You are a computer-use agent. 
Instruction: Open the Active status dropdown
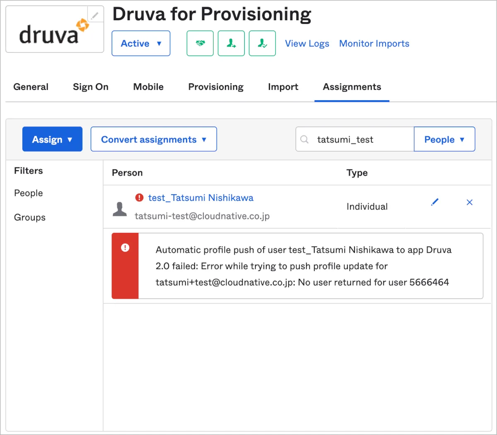click(141, 43)
